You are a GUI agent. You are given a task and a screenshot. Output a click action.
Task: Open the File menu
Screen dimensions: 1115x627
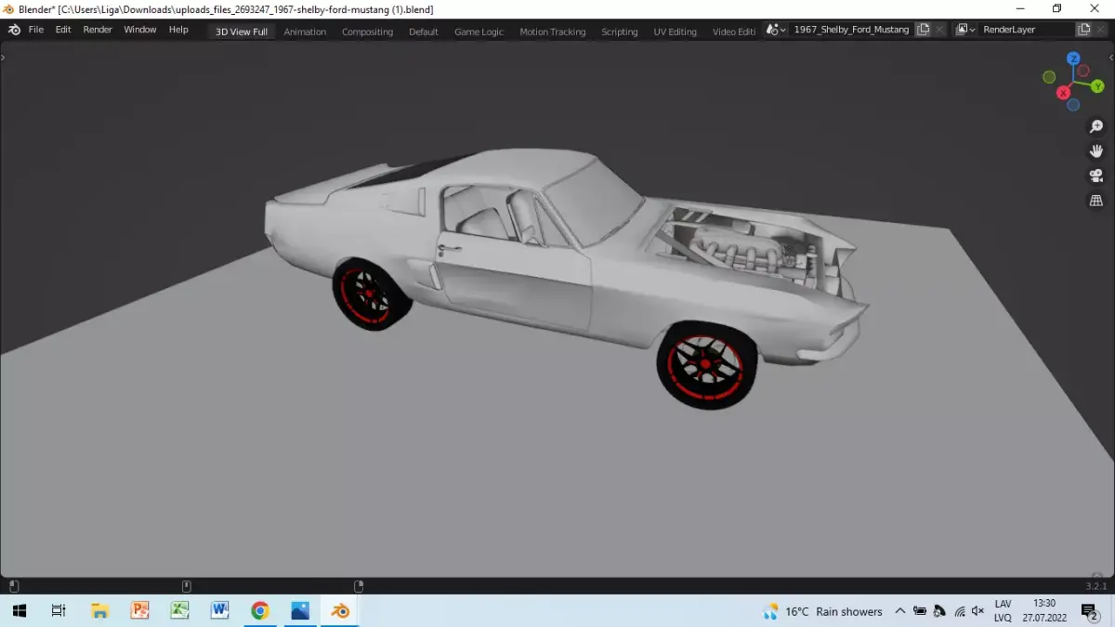click(x=36, y=30)
